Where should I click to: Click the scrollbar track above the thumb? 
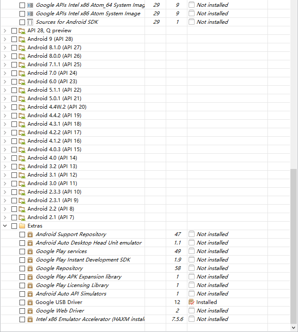(x=293, y=84)
